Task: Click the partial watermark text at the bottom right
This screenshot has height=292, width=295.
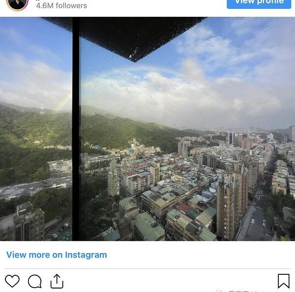Action: point(239,291)
